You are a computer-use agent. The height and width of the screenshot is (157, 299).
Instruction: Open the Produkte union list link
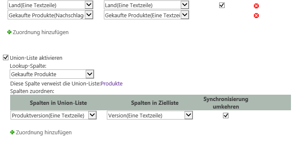(111, 84)
